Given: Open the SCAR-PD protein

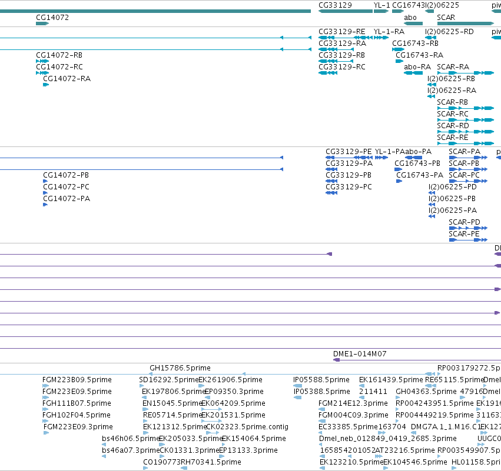Looking at the screenshot, I should click(464, 222).
